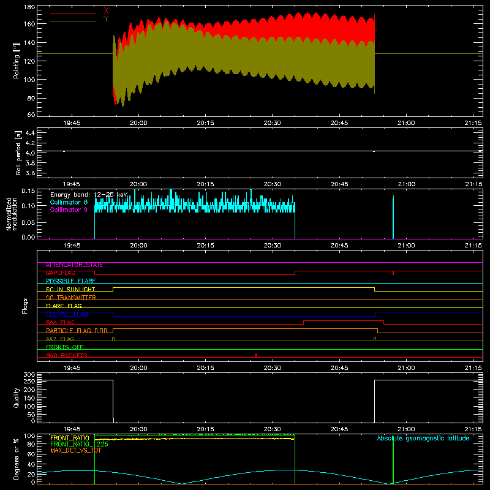Click the 20:00 time label under Pointing panel

pyautogui.click(x=138, y=123)
